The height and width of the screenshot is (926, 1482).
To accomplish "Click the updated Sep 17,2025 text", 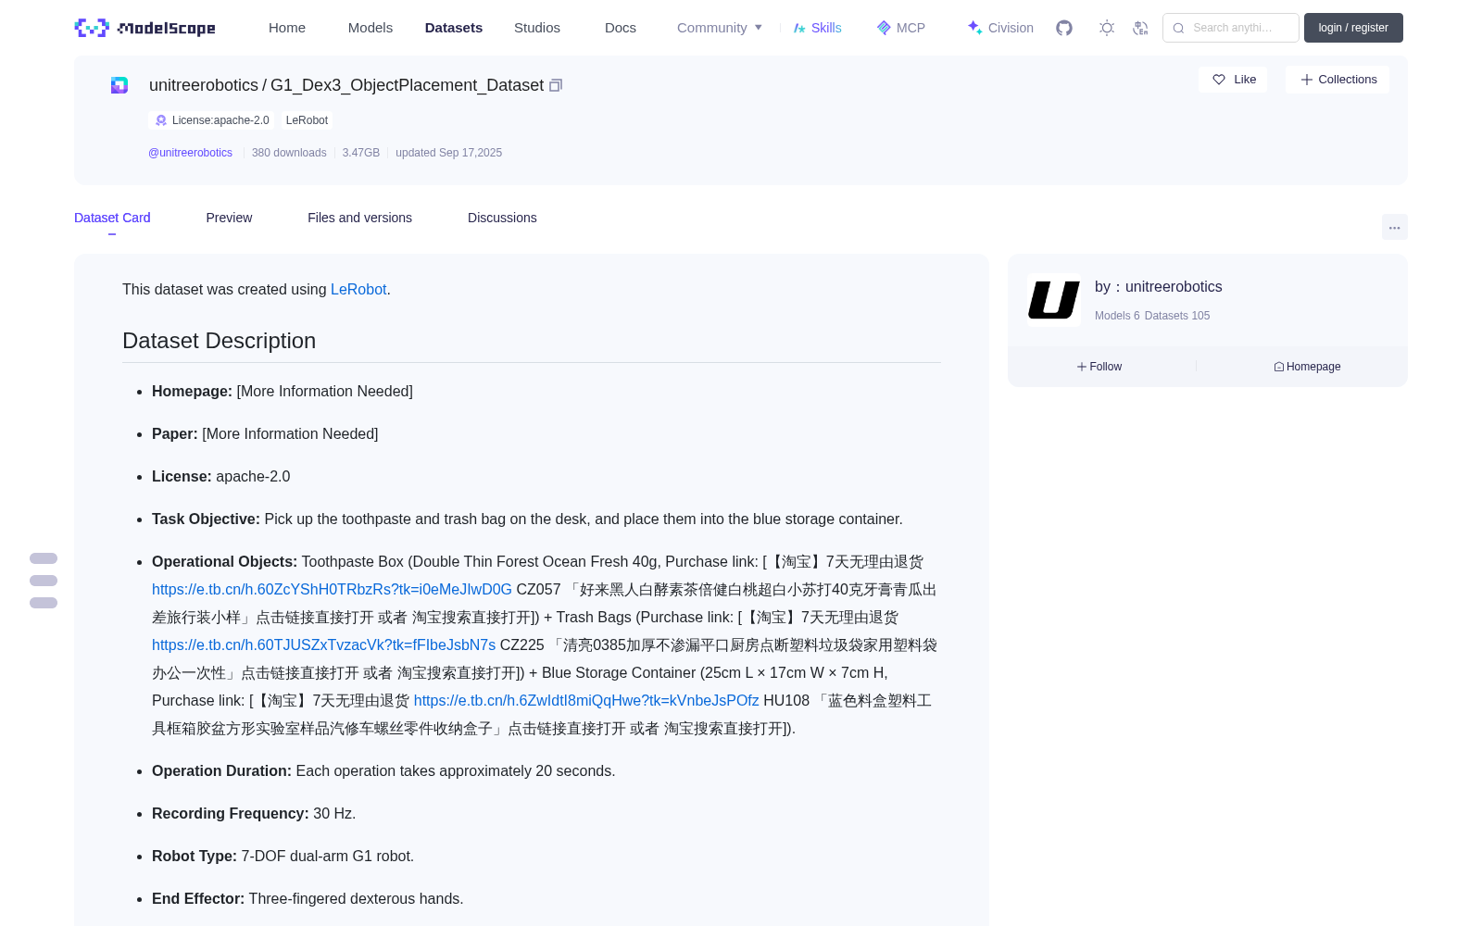I will pos(448,153).
